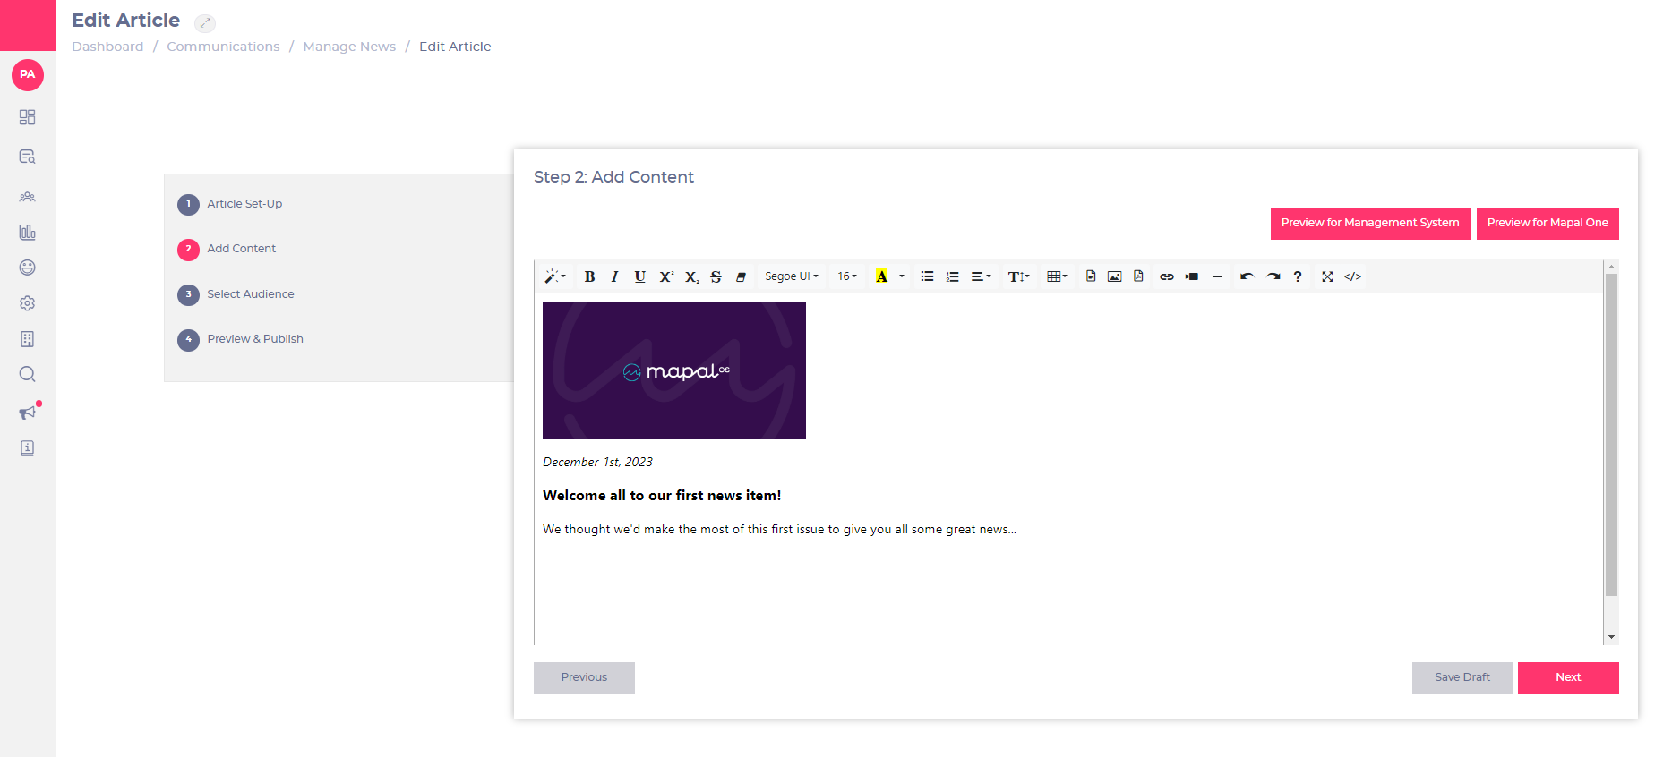Insert an unordered bullet list
The width and height of the screenshot is (1672, 757).
click(x=927, y=276)
